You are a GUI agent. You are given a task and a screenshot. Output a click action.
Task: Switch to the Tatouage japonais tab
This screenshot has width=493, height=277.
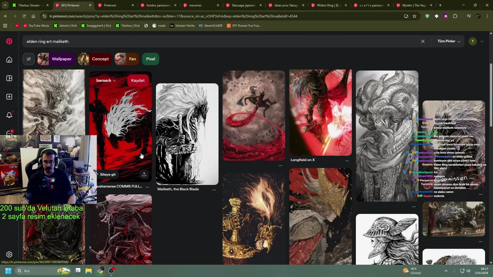[244, 5]
